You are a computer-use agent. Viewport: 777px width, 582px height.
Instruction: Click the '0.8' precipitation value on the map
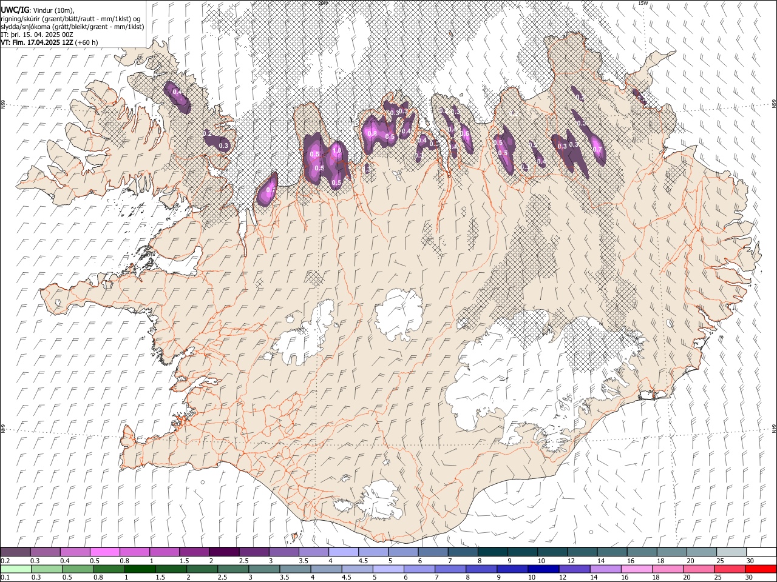coord(372,133)
